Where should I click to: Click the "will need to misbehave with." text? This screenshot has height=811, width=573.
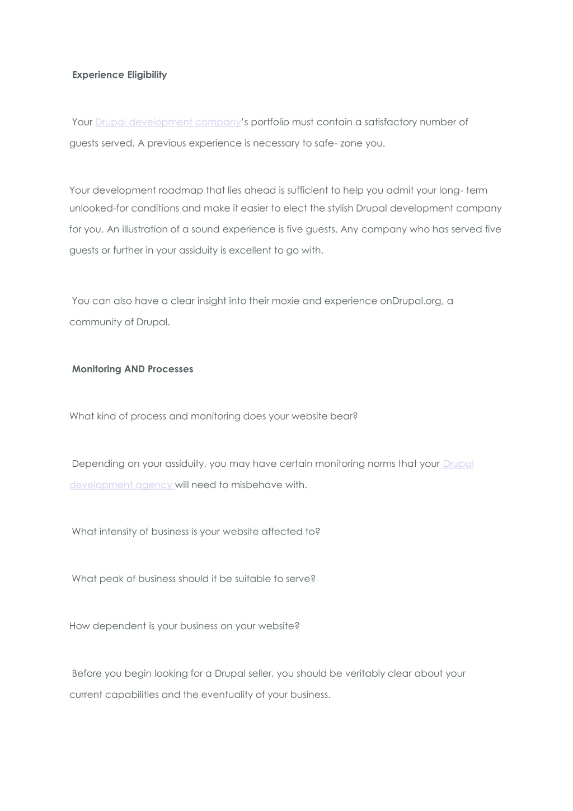coord(241,485)
